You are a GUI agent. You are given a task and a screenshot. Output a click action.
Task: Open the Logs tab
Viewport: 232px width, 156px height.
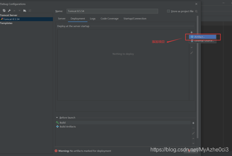[93, 19]
